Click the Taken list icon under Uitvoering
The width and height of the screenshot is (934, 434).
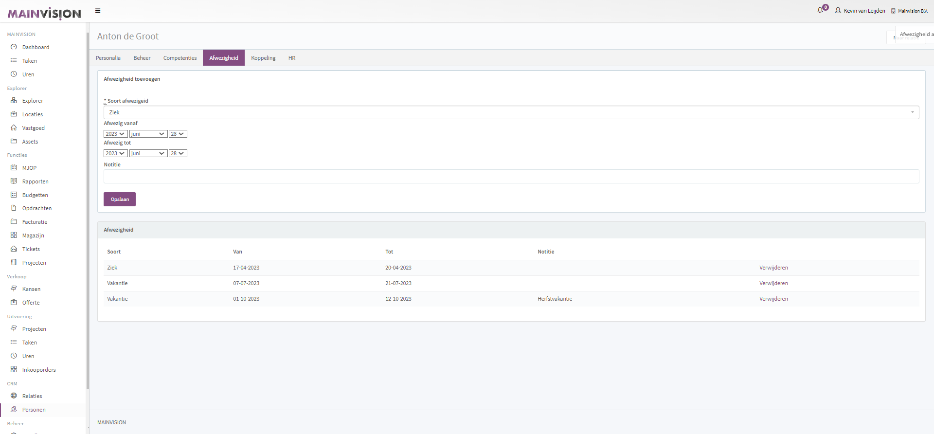14,343
